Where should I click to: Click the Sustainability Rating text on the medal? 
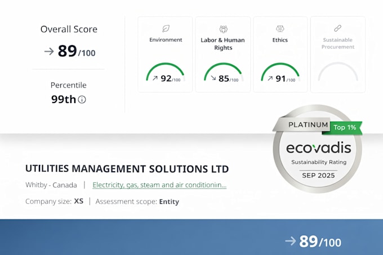(319, 162)
